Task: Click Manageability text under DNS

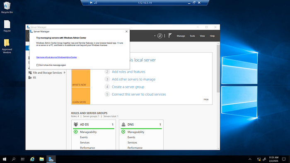Action: click(136, 132)
